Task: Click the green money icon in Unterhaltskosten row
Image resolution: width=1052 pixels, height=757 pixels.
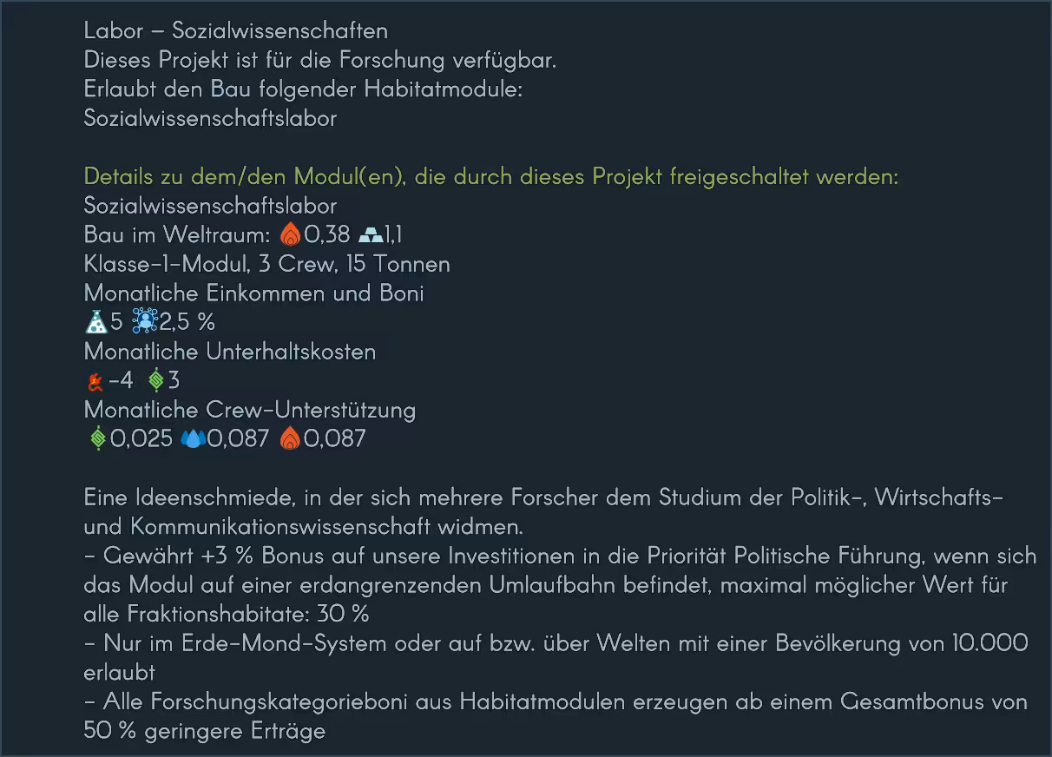Action: coord(156,380)
